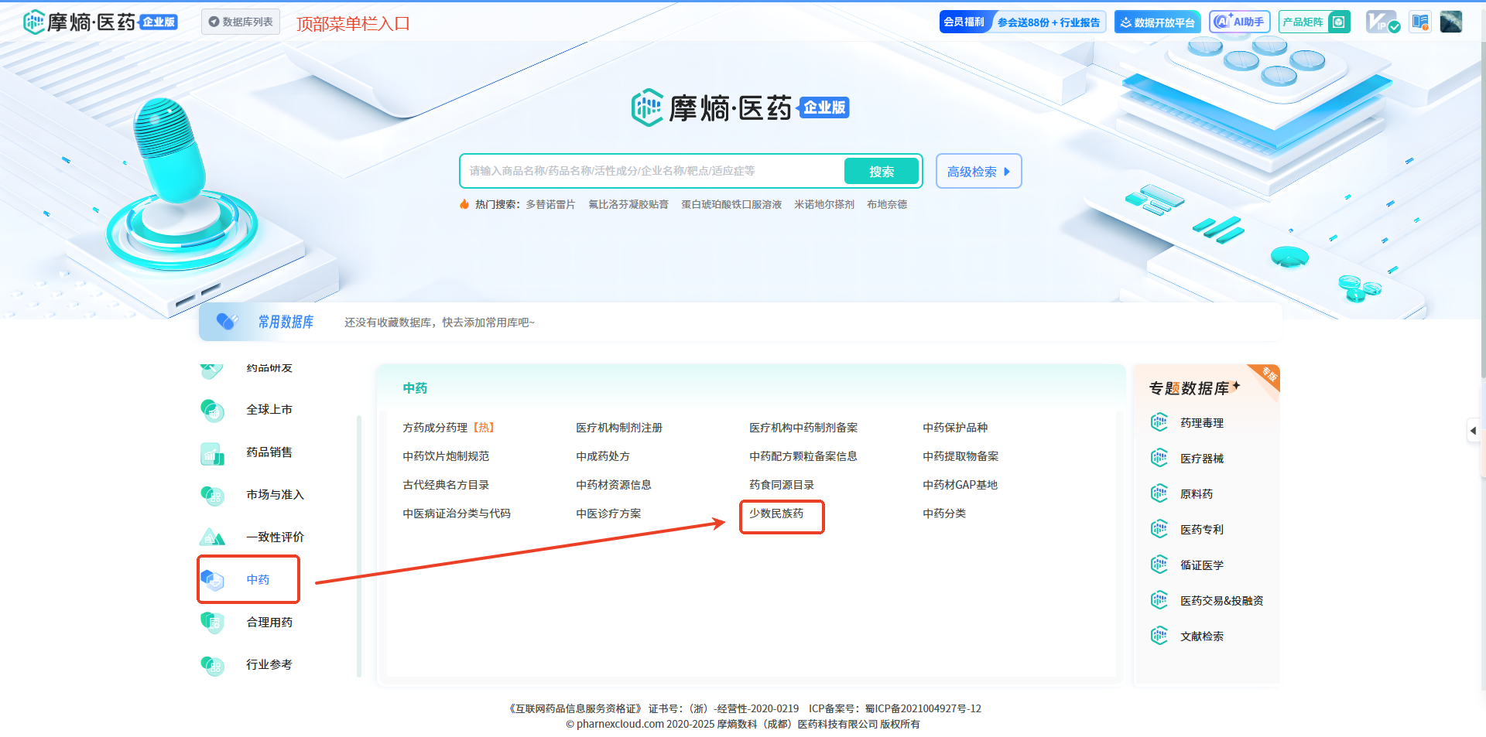This screenshot has height=737, width=1486.
Task: Launch the AI助手
Action: pos(1239,22)
